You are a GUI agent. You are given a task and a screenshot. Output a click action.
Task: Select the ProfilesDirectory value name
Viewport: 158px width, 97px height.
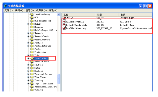coord(76,28)
